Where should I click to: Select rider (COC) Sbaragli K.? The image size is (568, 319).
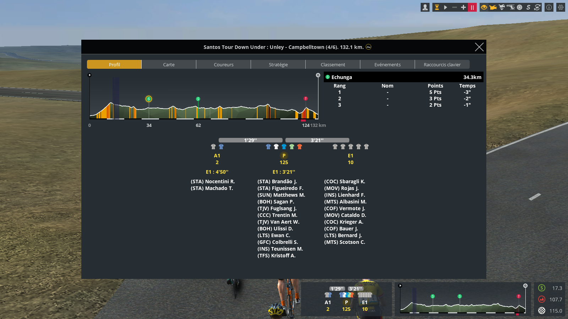(x=345, y=181)
